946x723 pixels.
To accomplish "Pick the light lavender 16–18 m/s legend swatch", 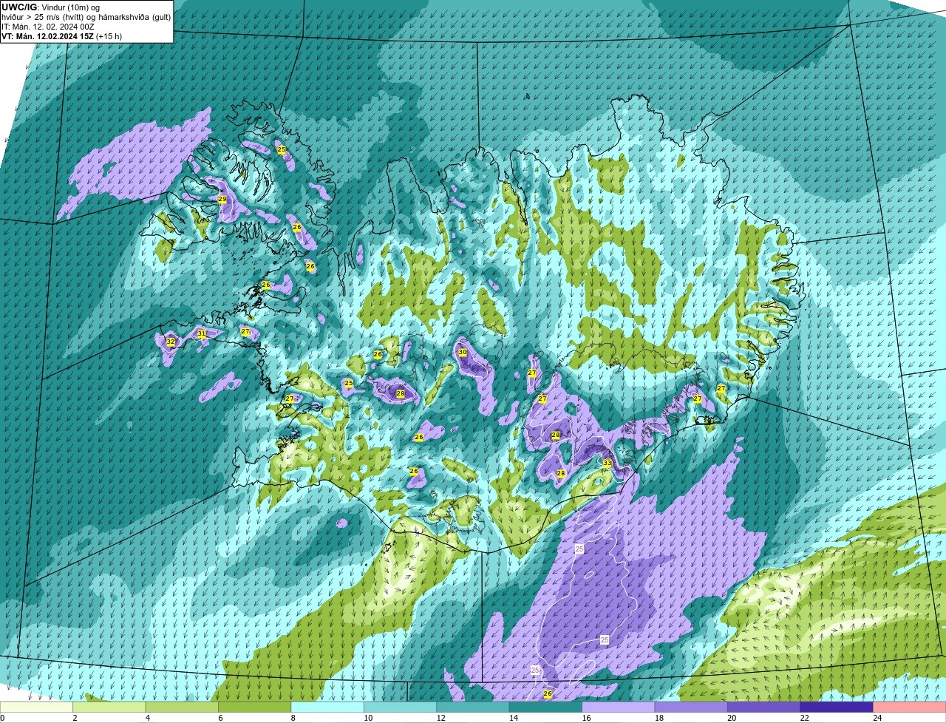I will (x=619, y=707).
